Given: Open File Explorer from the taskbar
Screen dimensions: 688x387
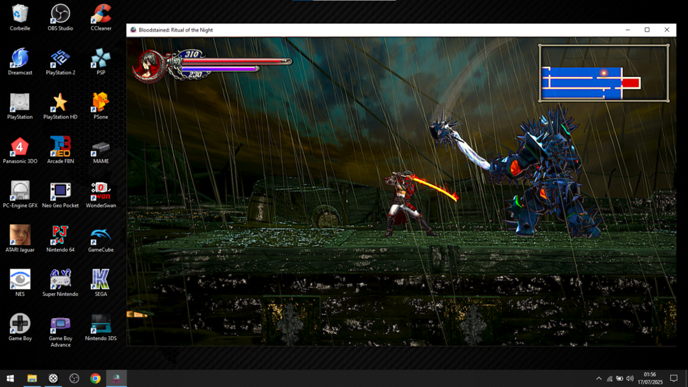Looking at the screenshot, I should tap(32, 378).
